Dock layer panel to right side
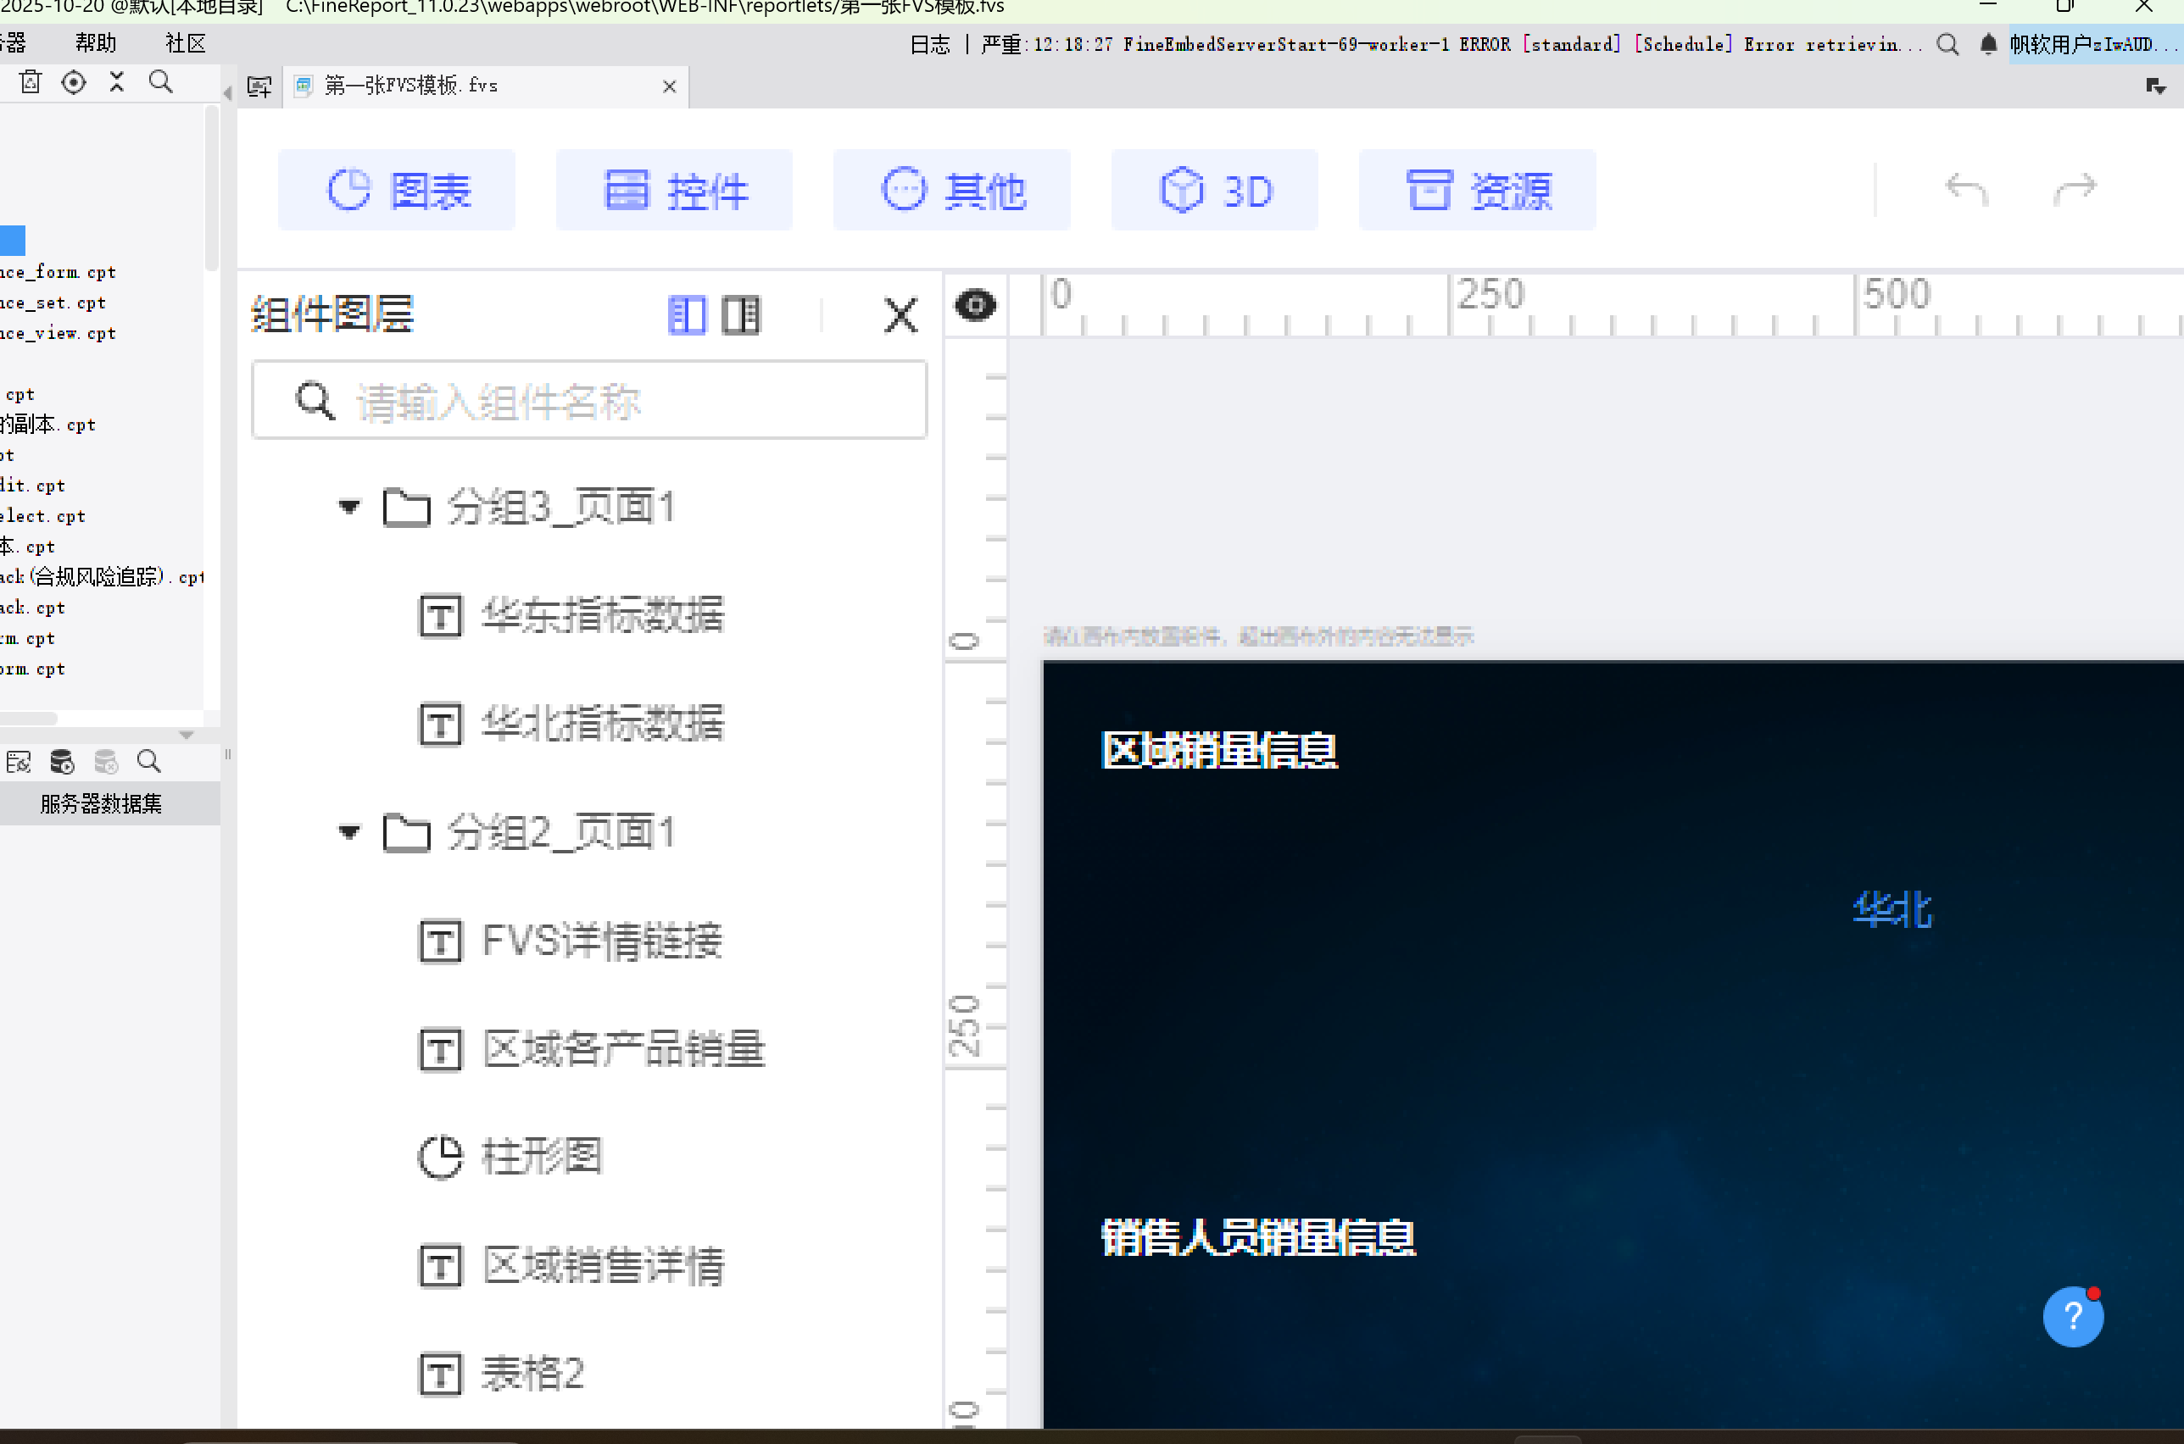The image size is (2184, 1444). [x=741, y=316]
